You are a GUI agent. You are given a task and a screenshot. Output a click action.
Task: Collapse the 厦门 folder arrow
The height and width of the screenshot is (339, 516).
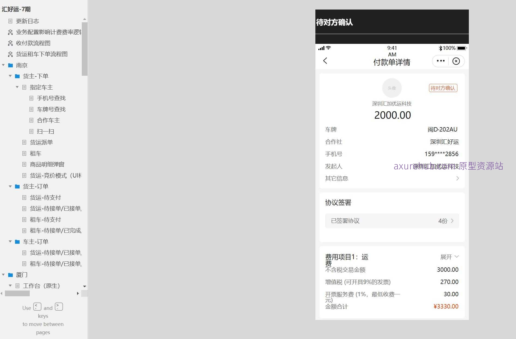pos(3,275)
